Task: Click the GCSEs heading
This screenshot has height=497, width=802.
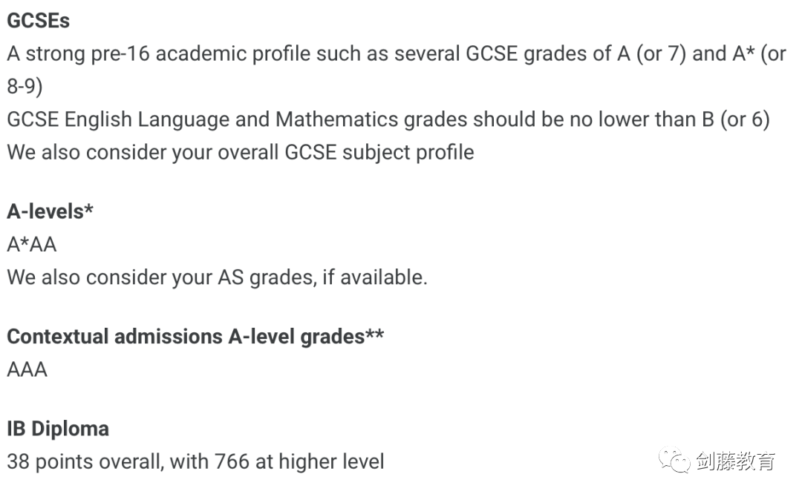Action: pos(38,21)
